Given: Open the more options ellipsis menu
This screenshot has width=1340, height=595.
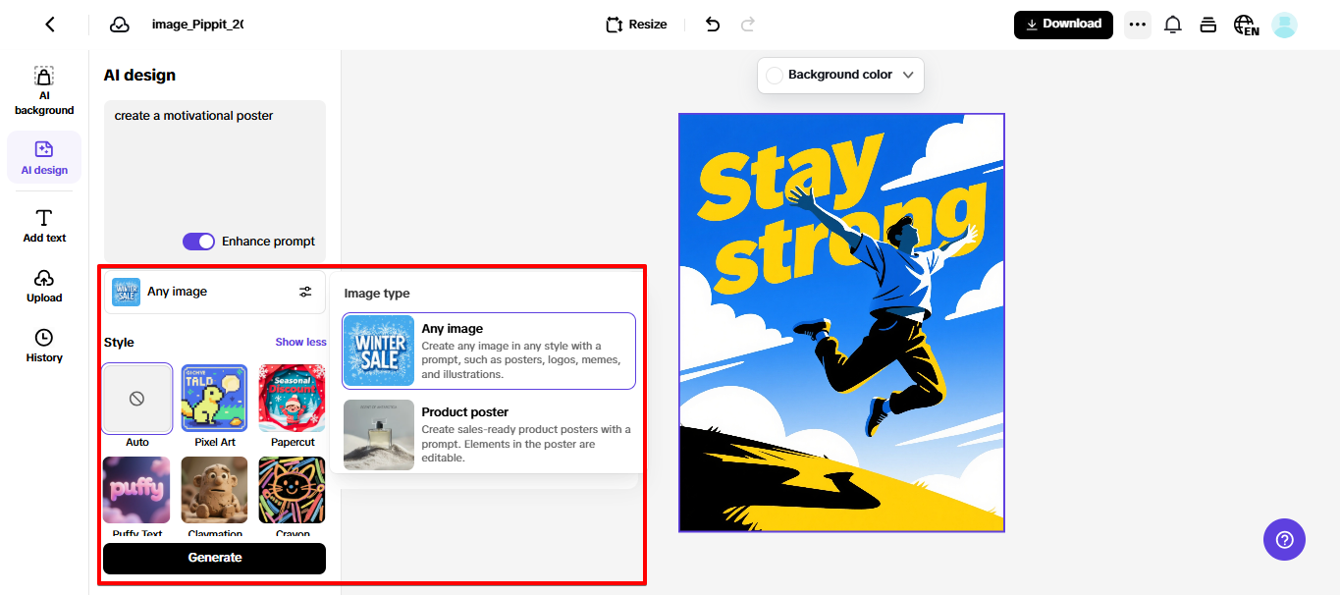Looking at the screenshot, I should point(1137,25).
